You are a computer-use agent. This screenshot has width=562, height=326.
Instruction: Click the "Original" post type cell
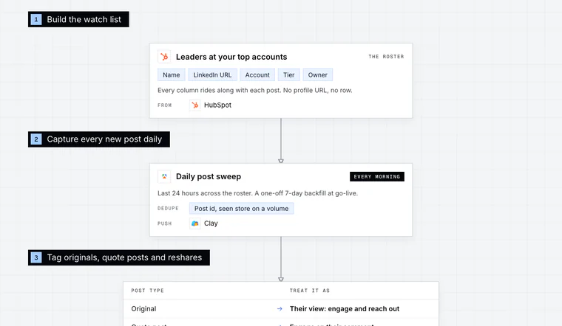[x=143, y=309]
